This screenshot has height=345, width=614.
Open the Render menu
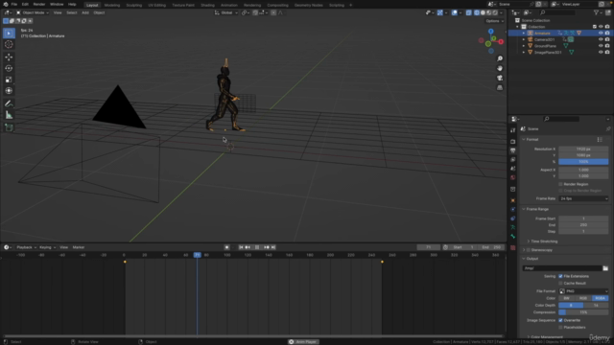click(x=39, y=4)
